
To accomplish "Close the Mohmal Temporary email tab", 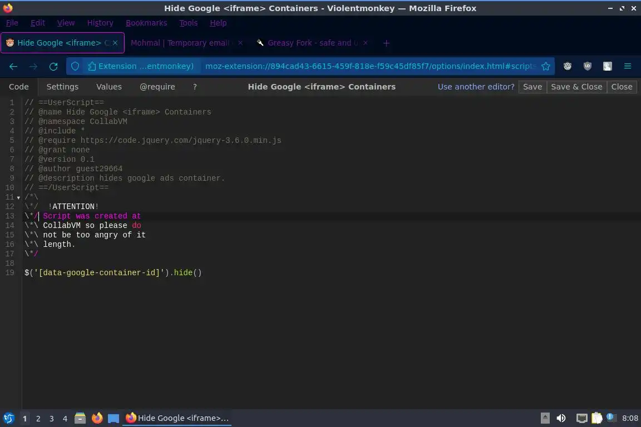I will pos(240,43).
